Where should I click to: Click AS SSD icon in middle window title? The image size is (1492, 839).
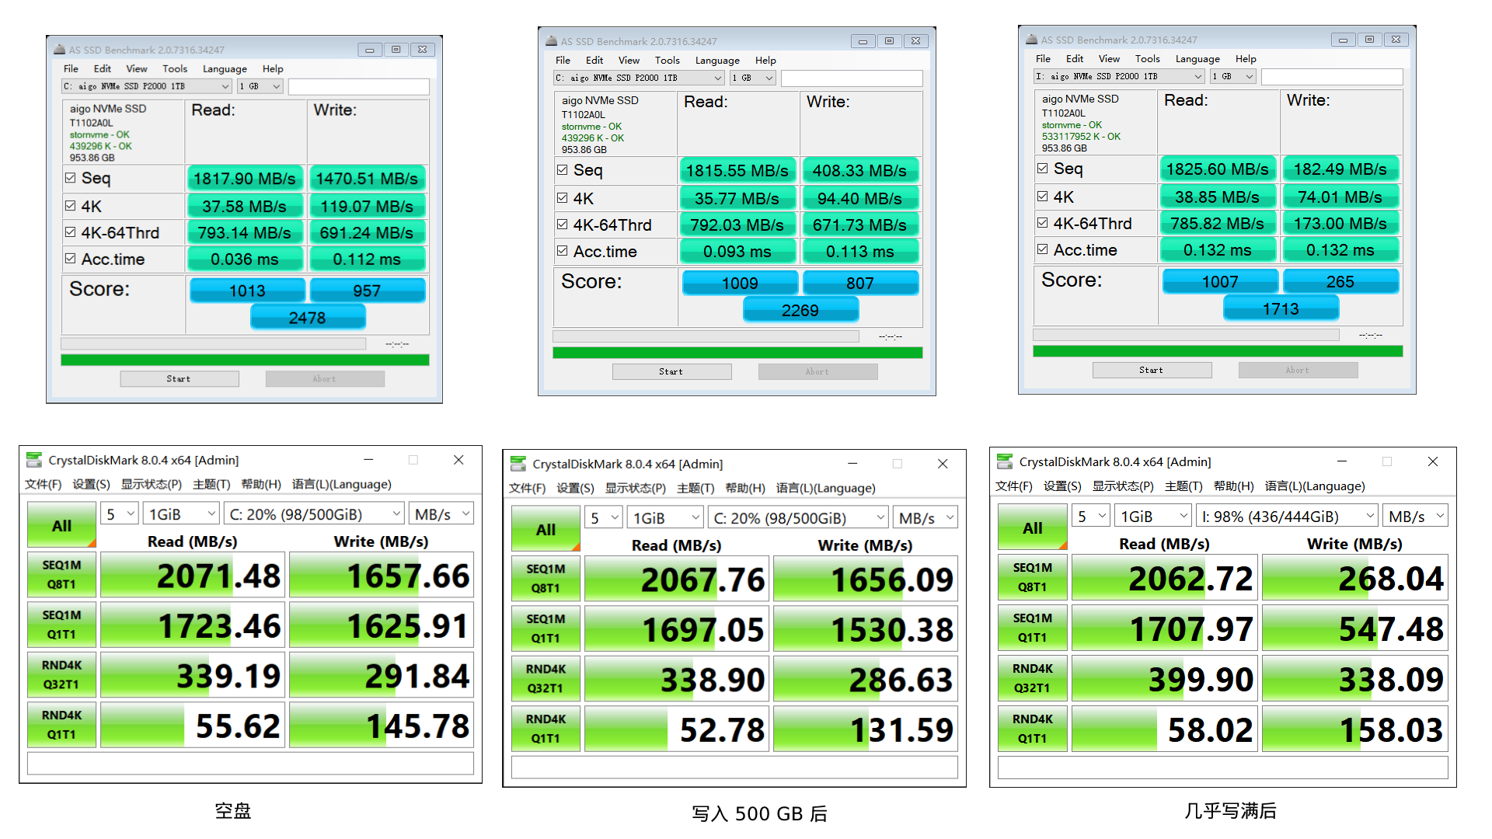coord(551,41)
